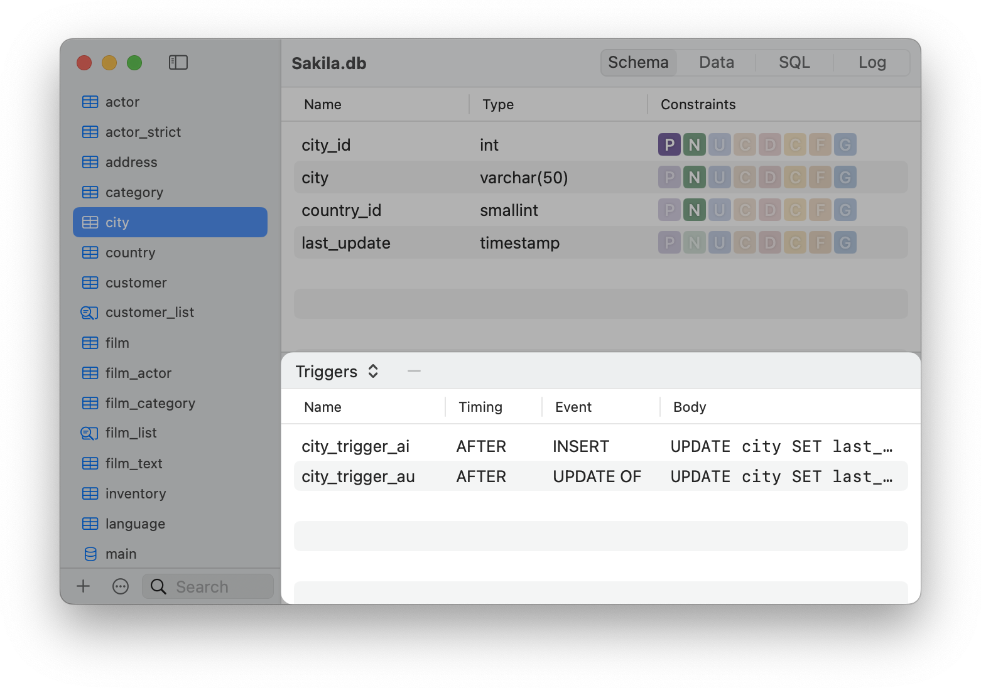
Task: Click the Search input field
Action: click(208, 586)
